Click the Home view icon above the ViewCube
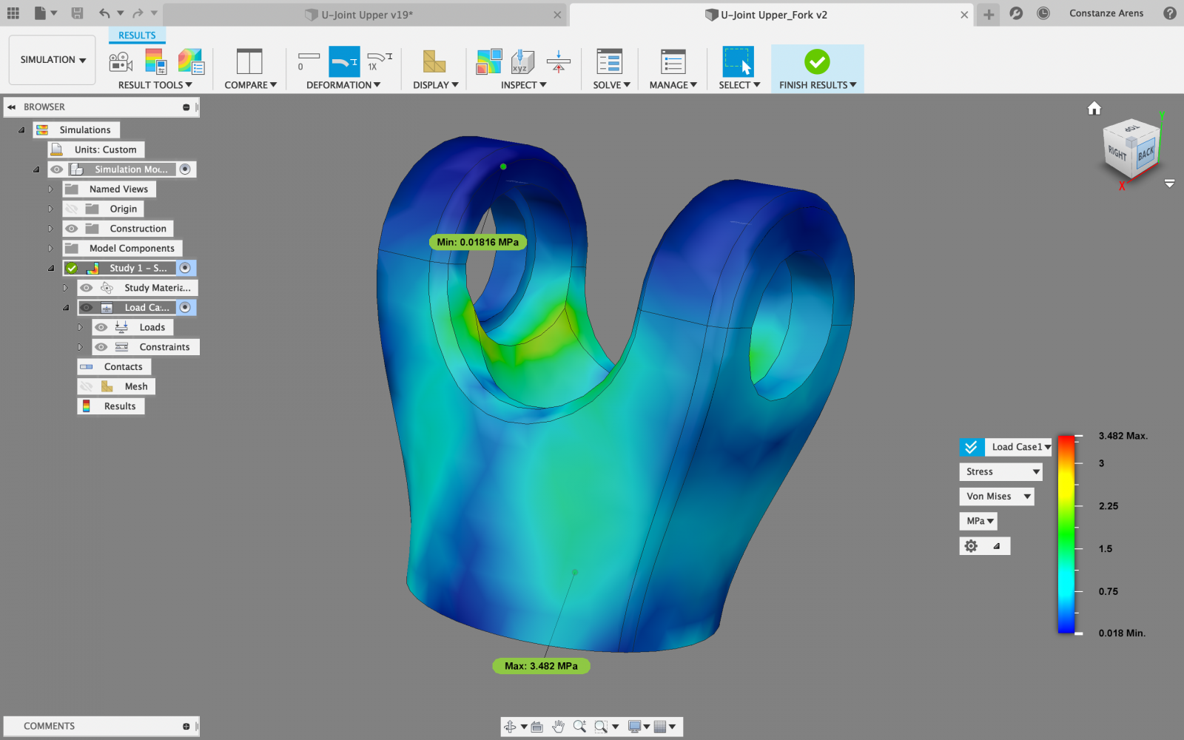Screen dimensions: 1184x740 coord(1094,109)
